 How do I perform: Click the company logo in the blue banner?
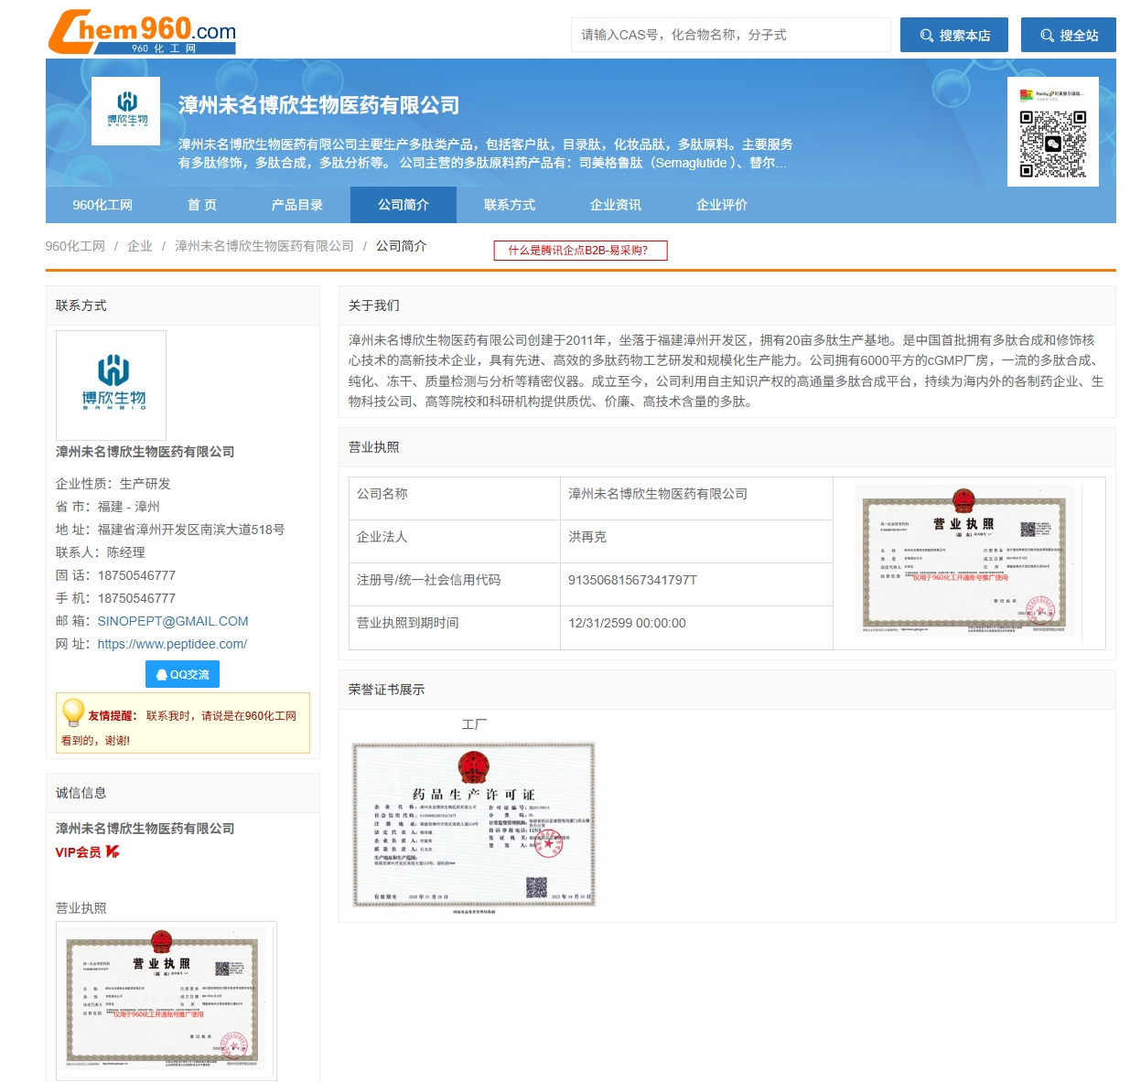pos(126,111)
